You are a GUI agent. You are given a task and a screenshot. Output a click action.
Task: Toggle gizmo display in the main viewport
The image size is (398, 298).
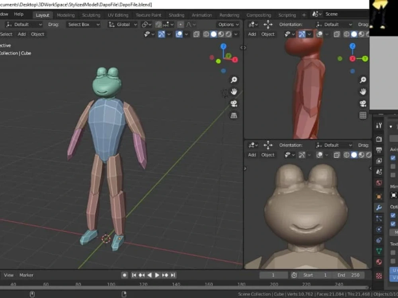[x=161, y=34]
